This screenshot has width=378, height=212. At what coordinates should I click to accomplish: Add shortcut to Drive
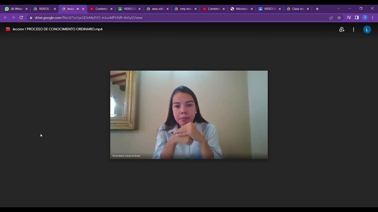coord(342,29)
